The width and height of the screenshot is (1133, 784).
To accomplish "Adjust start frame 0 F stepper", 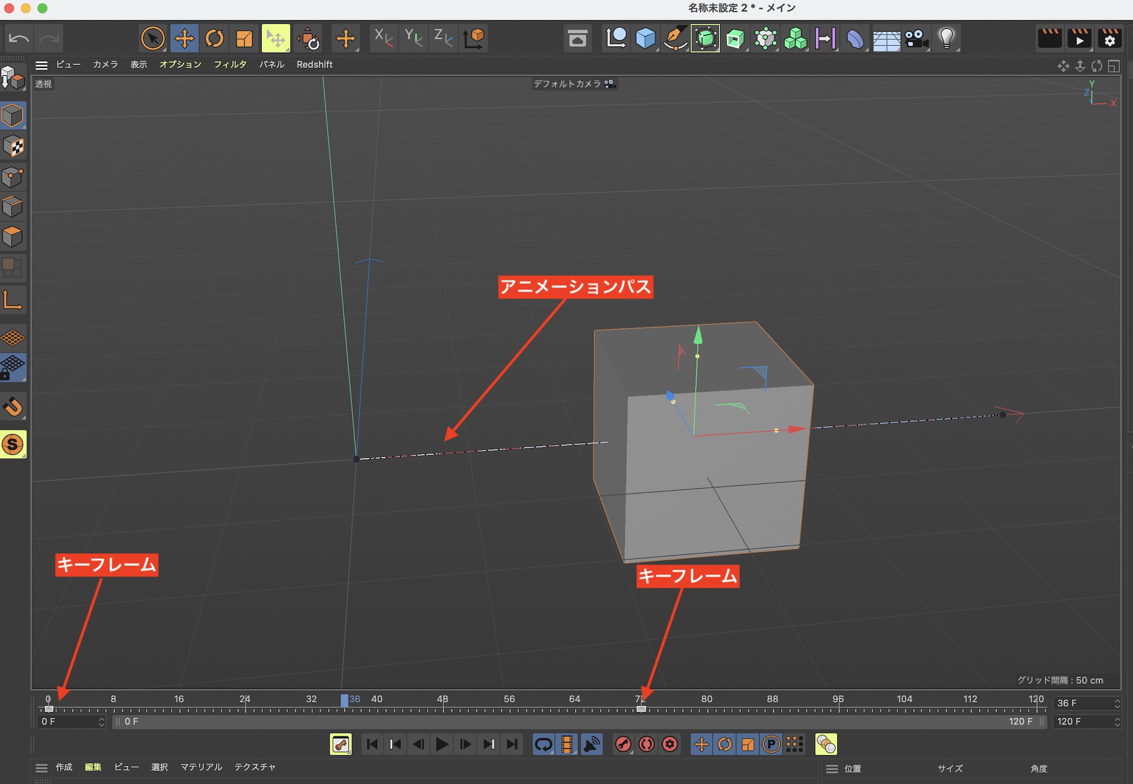I will coord(101,722).
